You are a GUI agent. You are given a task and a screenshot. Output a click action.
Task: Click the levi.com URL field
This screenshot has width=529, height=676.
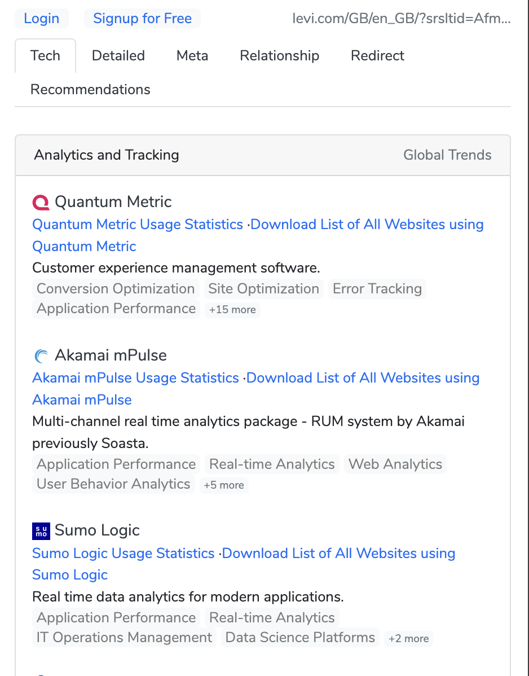pos(401,17)
